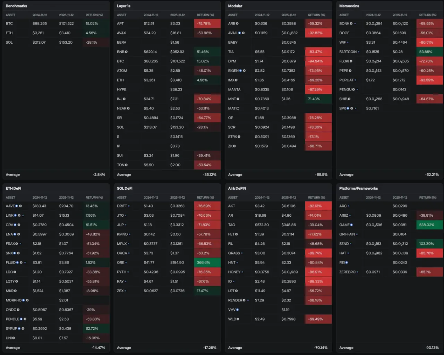Screen dimensions: 444x355
Task: Click RETURN (%) header in AI & DePIN panel
Action: [x=317, y=198]
